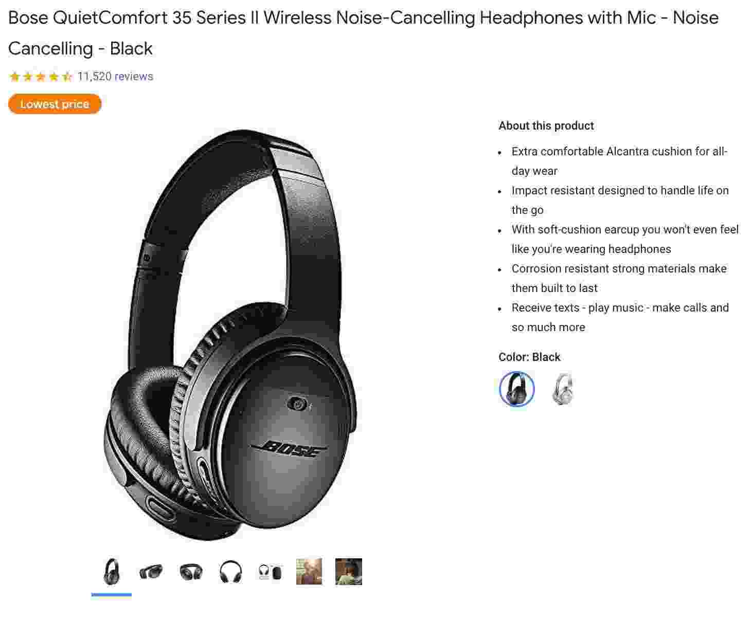Viewport: 751px width, 619px height.
Task: Click the Color: Black label
Action: click(x=529, y=357)
